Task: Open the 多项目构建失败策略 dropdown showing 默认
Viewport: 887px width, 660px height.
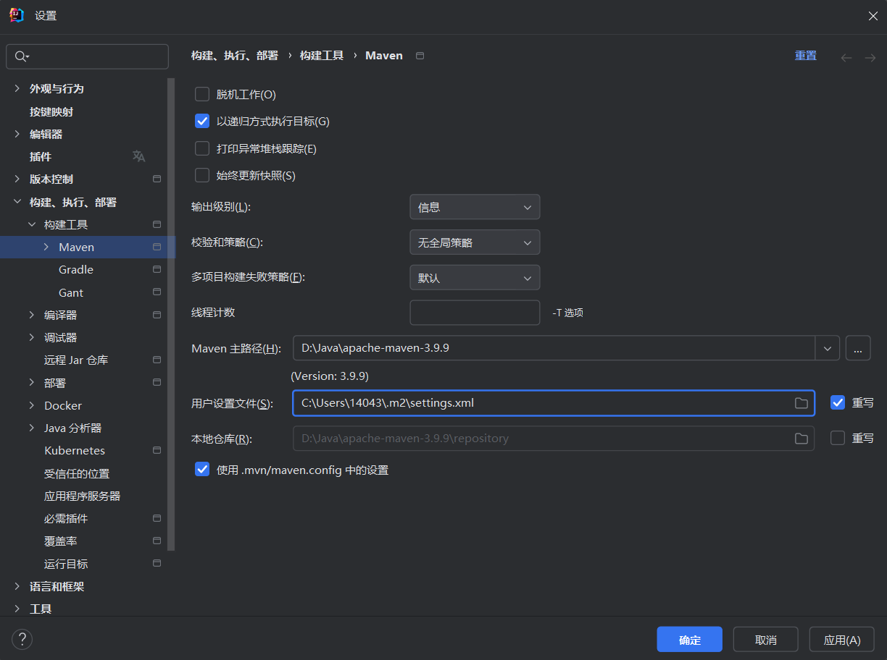Action: 475,278
